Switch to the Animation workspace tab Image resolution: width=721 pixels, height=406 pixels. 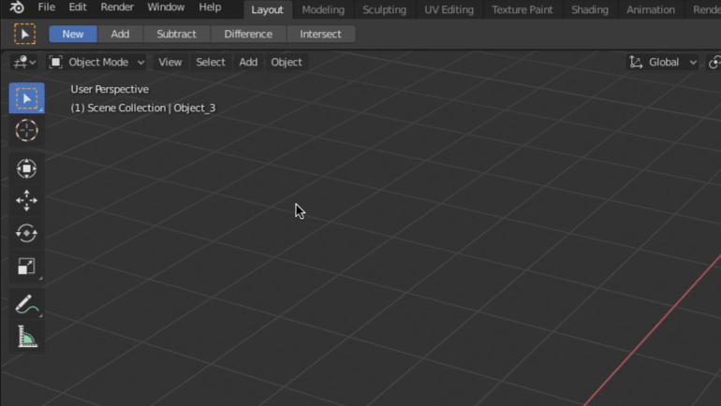pos(650,9)
